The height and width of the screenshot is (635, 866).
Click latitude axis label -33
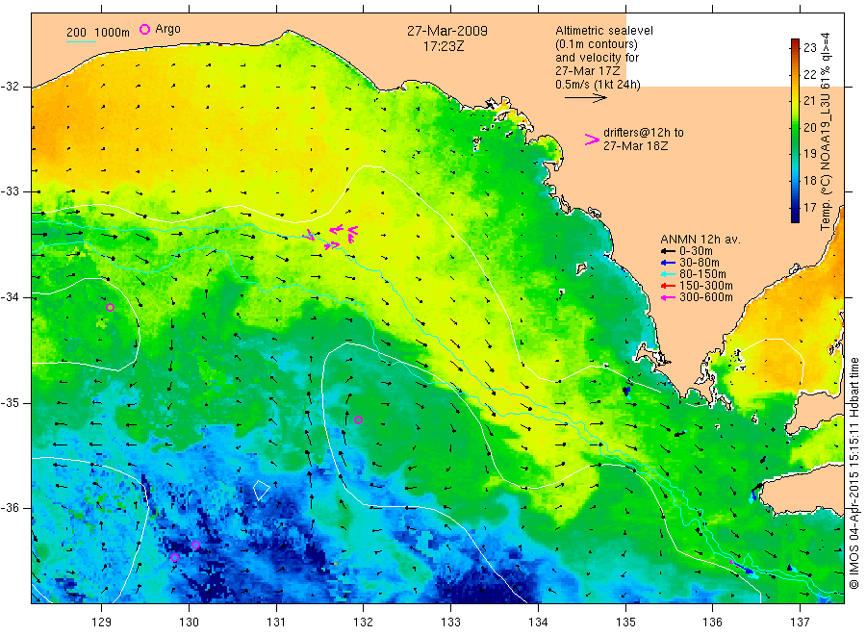point(10,191)
